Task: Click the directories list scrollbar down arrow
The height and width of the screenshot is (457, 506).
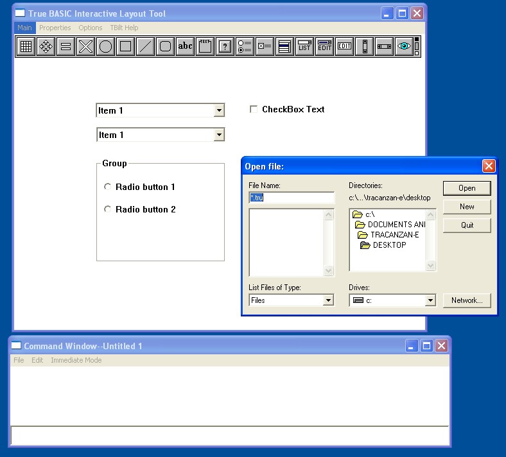Action: 430,266
